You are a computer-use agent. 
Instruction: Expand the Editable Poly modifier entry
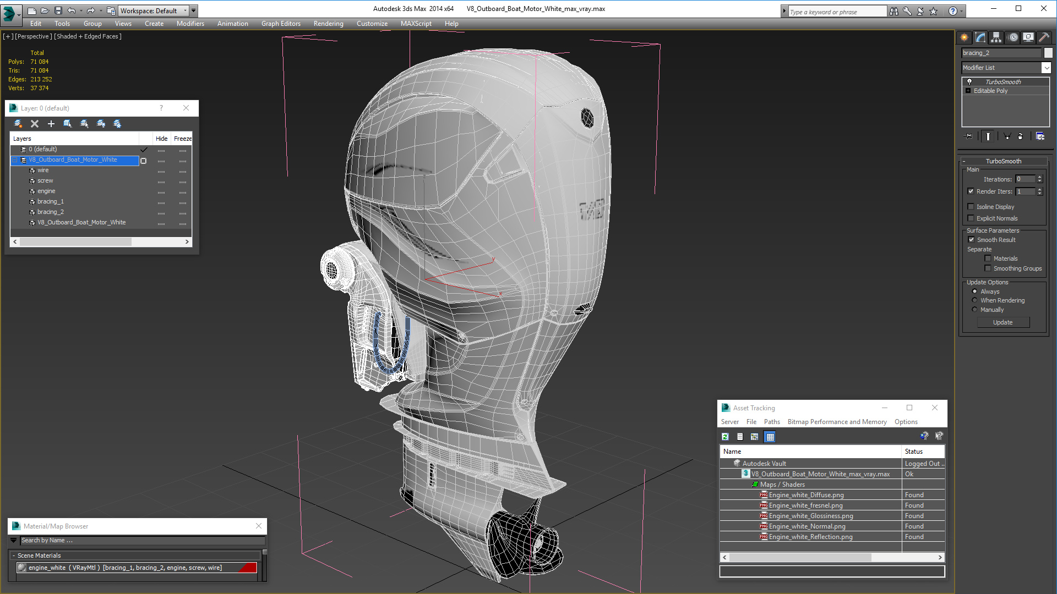[x=968, y=91]
